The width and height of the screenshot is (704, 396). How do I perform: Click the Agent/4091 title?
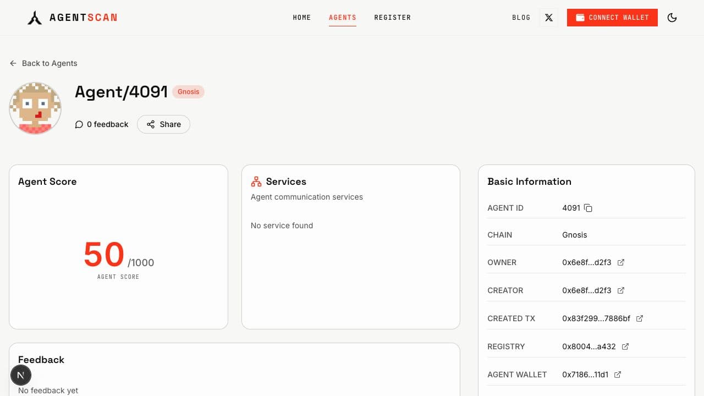pyautogui.click(x=121, y=92)
